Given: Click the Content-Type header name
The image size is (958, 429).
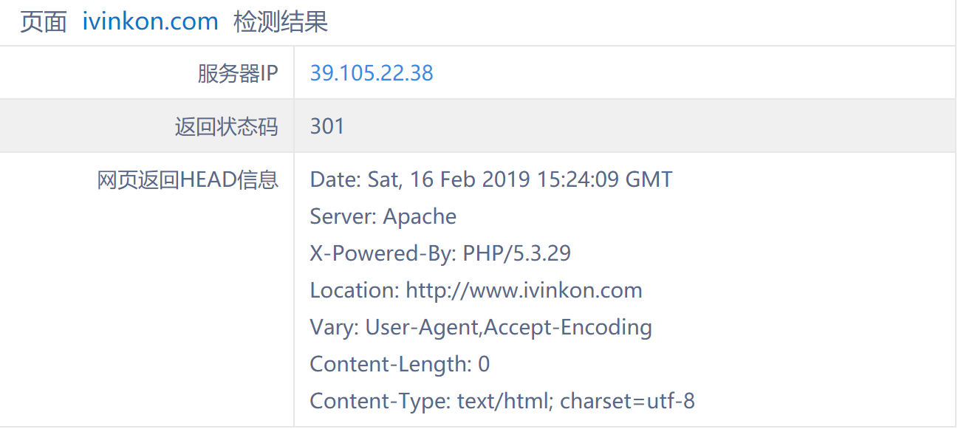Looking at the screenshot, I should (377, 401).
